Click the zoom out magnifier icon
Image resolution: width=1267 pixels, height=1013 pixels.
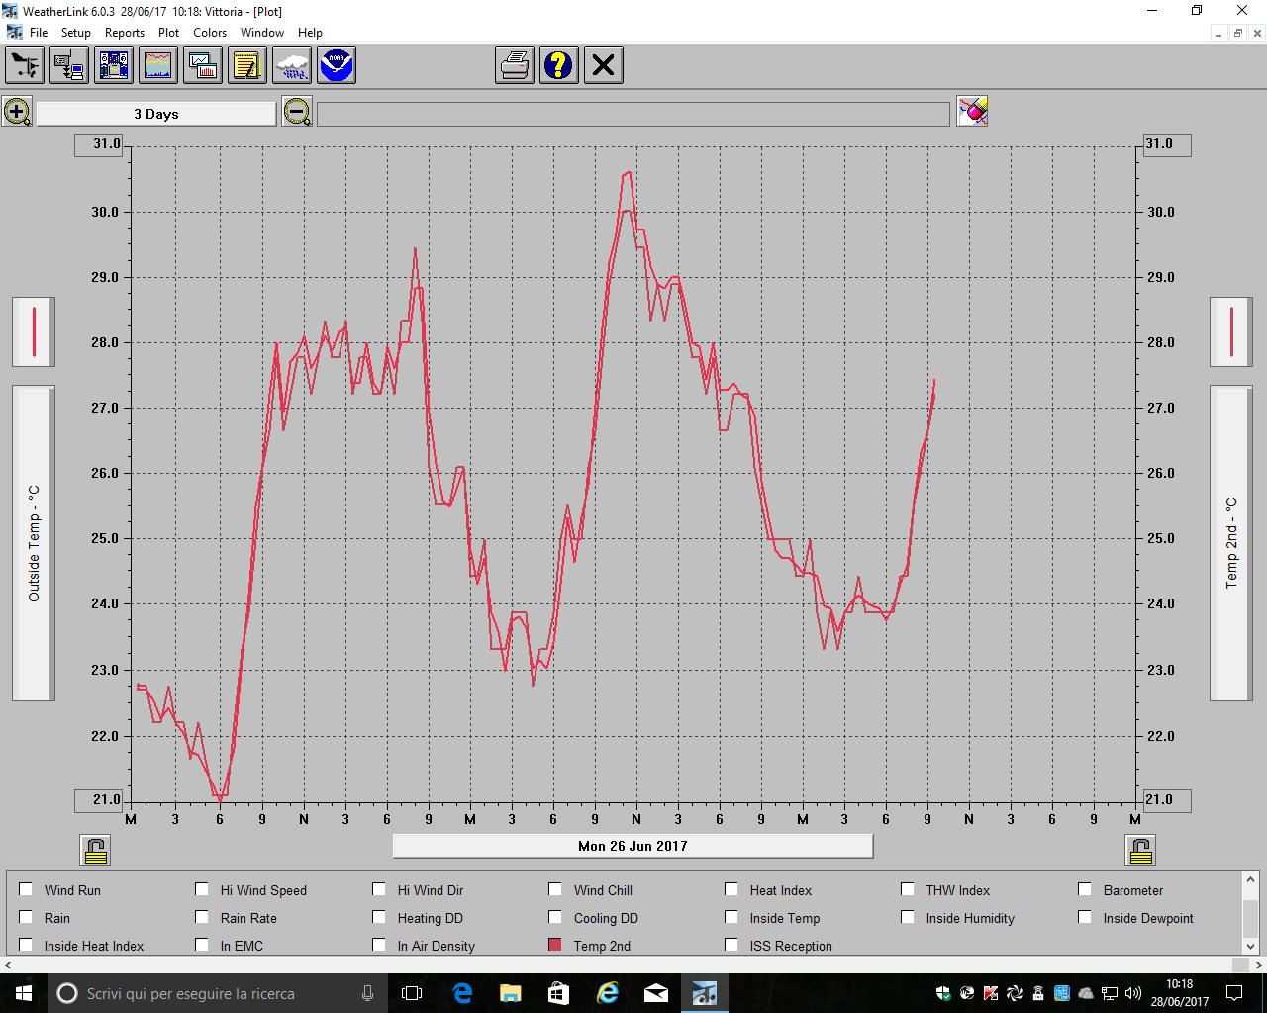pos(296,112)
